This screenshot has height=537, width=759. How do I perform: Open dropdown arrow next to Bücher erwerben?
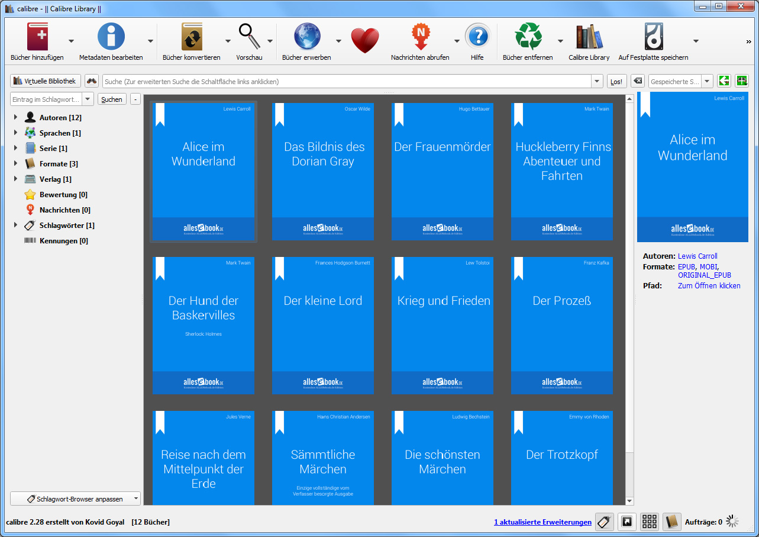[x=338, y=41]
